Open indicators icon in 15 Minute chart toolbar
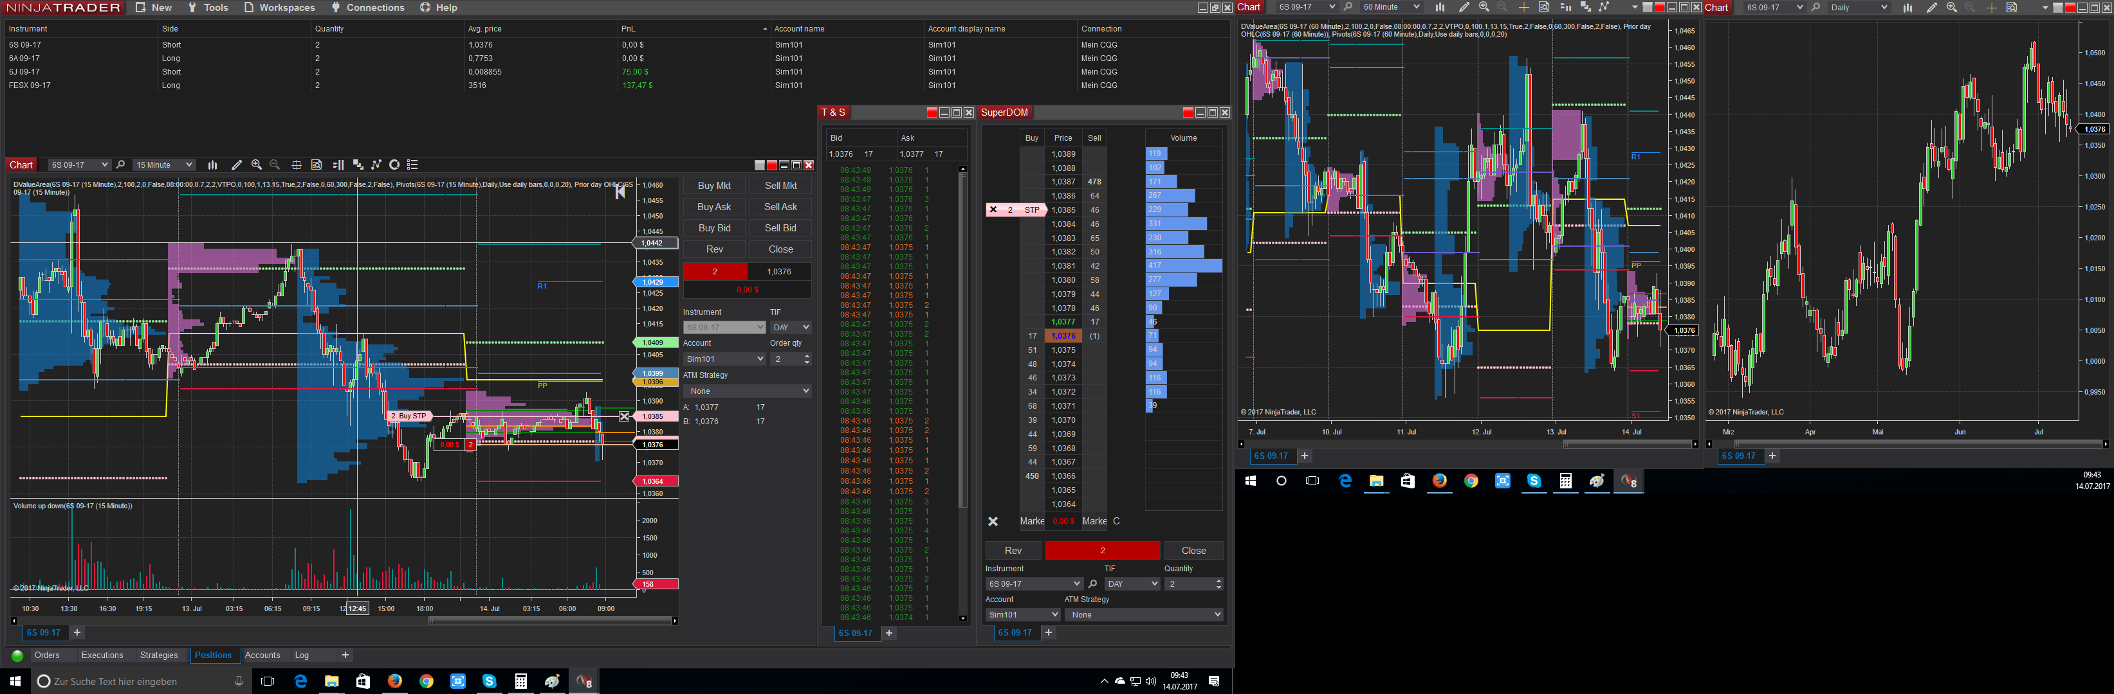The height and width of the screenshot is (694, 2114). click(x=358, y=165)
